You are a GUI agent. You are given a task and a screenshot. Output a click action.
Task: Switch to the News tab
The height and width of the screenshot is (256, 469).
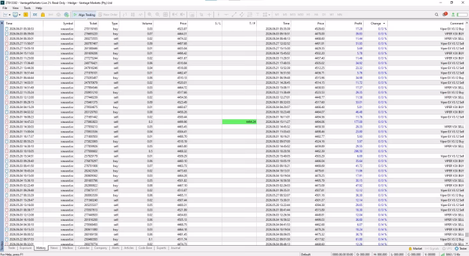(54, 248)
